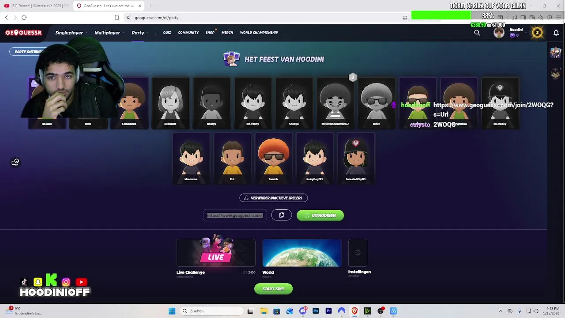Viewport: 565px width, 318px height.
Task: Open the Multiplayer menu
Action: point(107,33)
